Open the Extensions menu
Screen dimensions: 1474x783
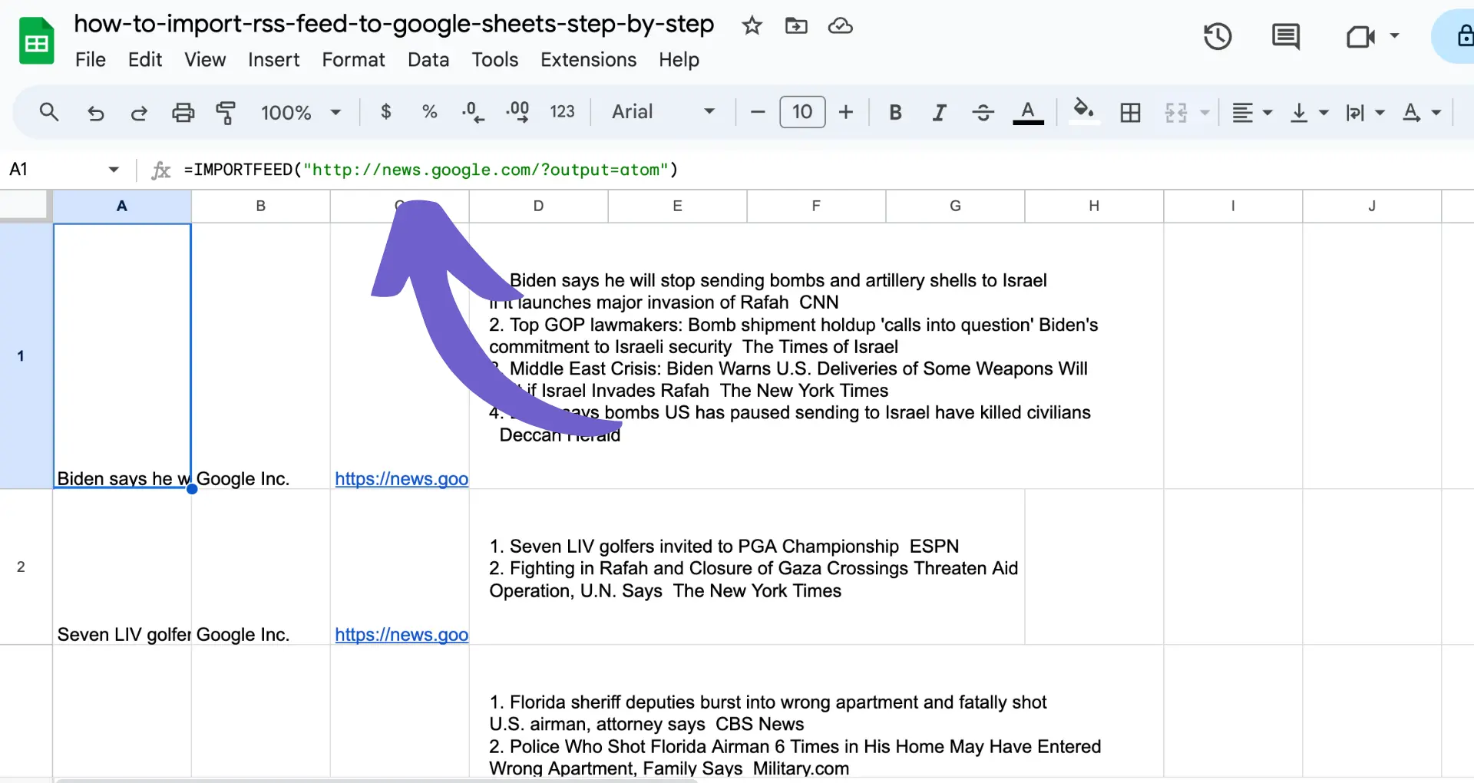pos(589,60)
